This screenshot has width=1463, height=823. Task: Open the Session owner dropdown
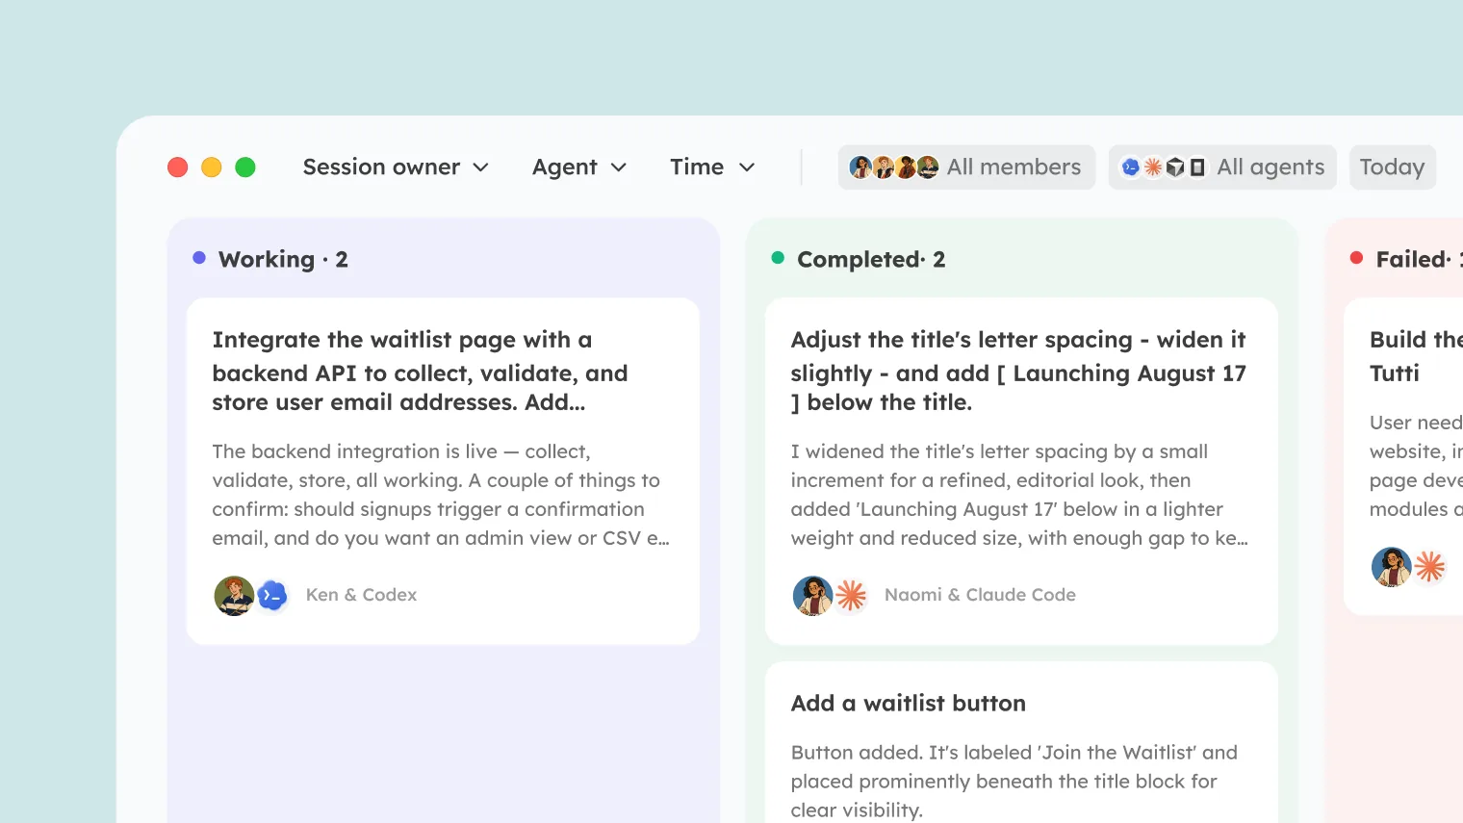(x=396, y=167)
